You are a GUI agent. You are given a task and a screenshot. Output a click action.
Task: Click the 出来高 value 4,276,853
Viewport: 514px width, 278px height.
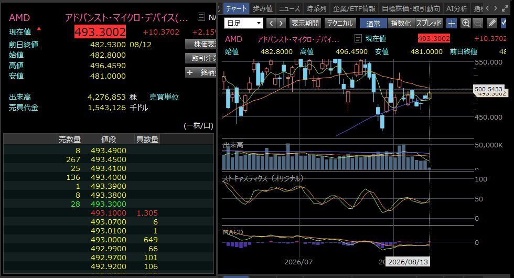(106, 97)
